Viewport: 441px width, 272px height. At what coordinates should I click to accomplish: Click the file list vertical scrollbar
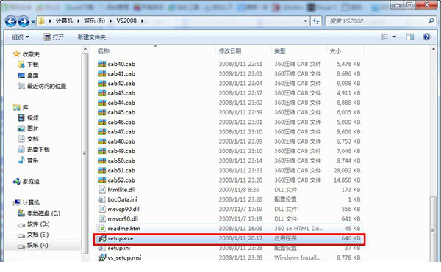click(x=433, y=230)
